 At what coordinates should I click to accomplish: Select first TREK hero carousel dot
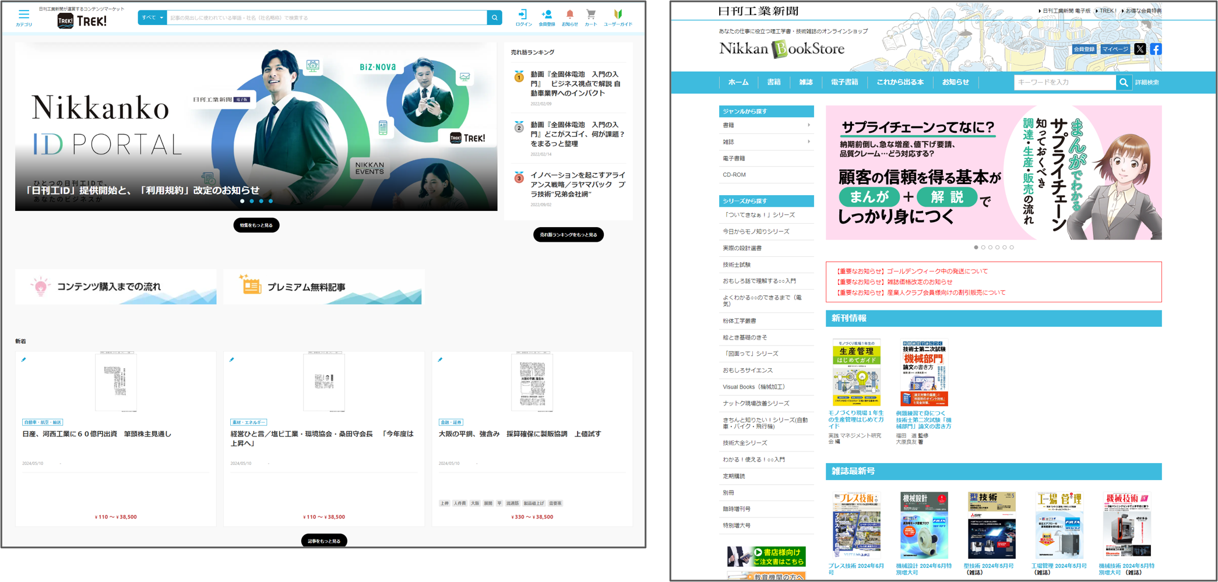pos(242,201)
